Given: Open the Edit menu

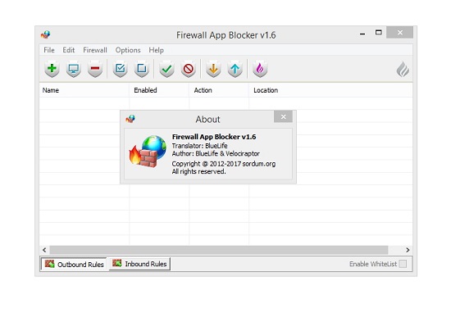Looking at the screenshot, I should point(68,50).
